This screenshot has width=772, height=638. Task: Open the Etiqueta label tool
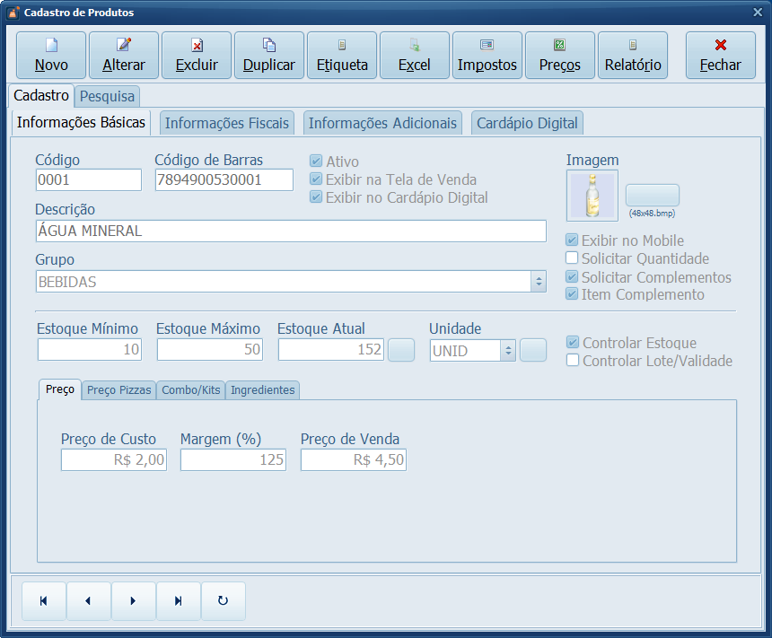(342, 56)
